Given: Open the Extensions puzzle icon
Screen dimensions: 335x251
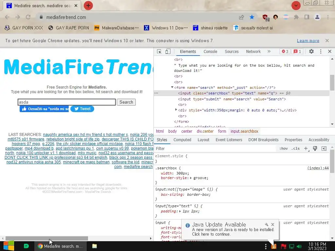Looking at the screenshot, I should [x=296, y=17].
